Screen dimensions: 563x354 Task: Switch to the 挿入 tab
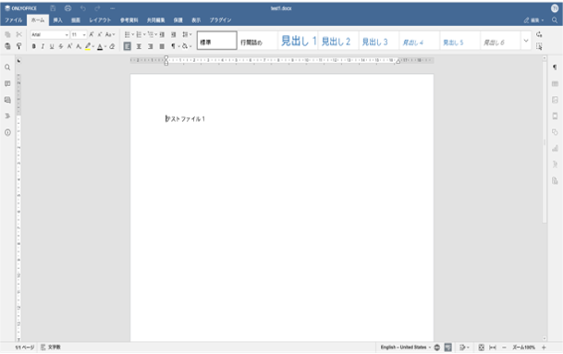pyautogui.click(x=57, y=20)
